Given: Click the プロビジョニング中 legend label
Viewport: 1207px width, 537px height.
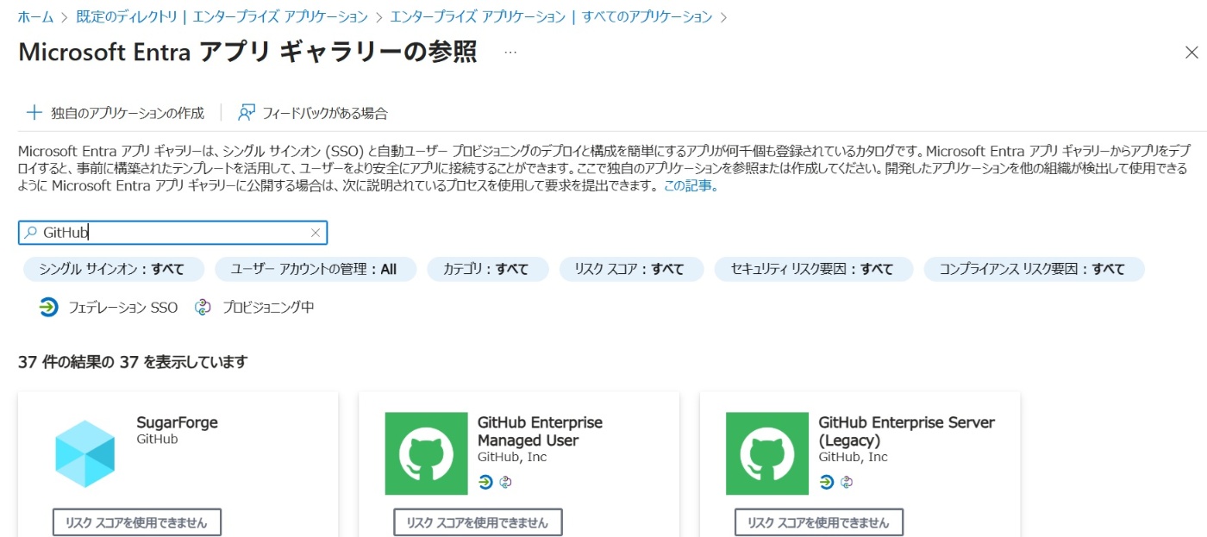Looking at the screenshot, I should pos(268,307).
